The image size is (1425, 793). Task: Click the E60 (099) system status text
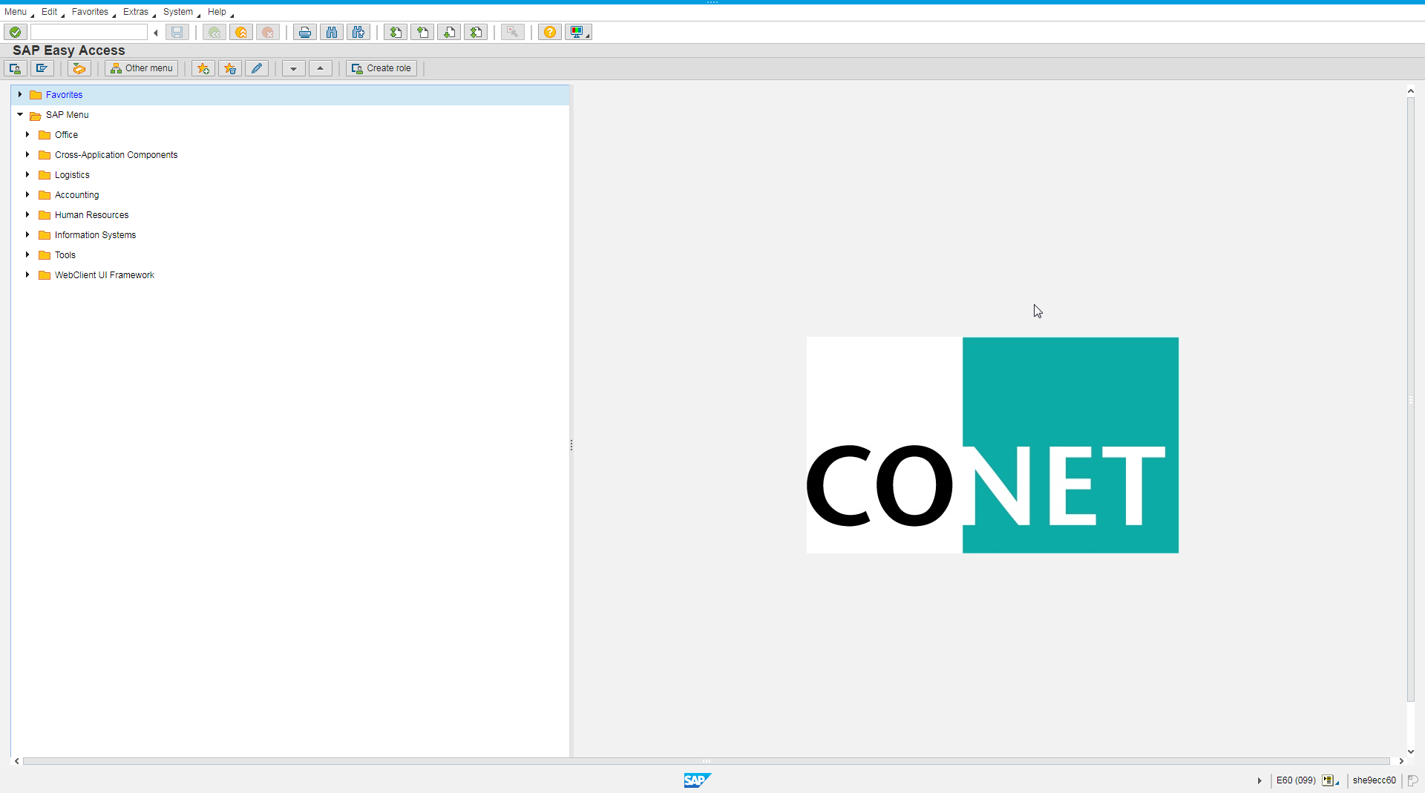pyautogui.click(x=1296, y=780)
